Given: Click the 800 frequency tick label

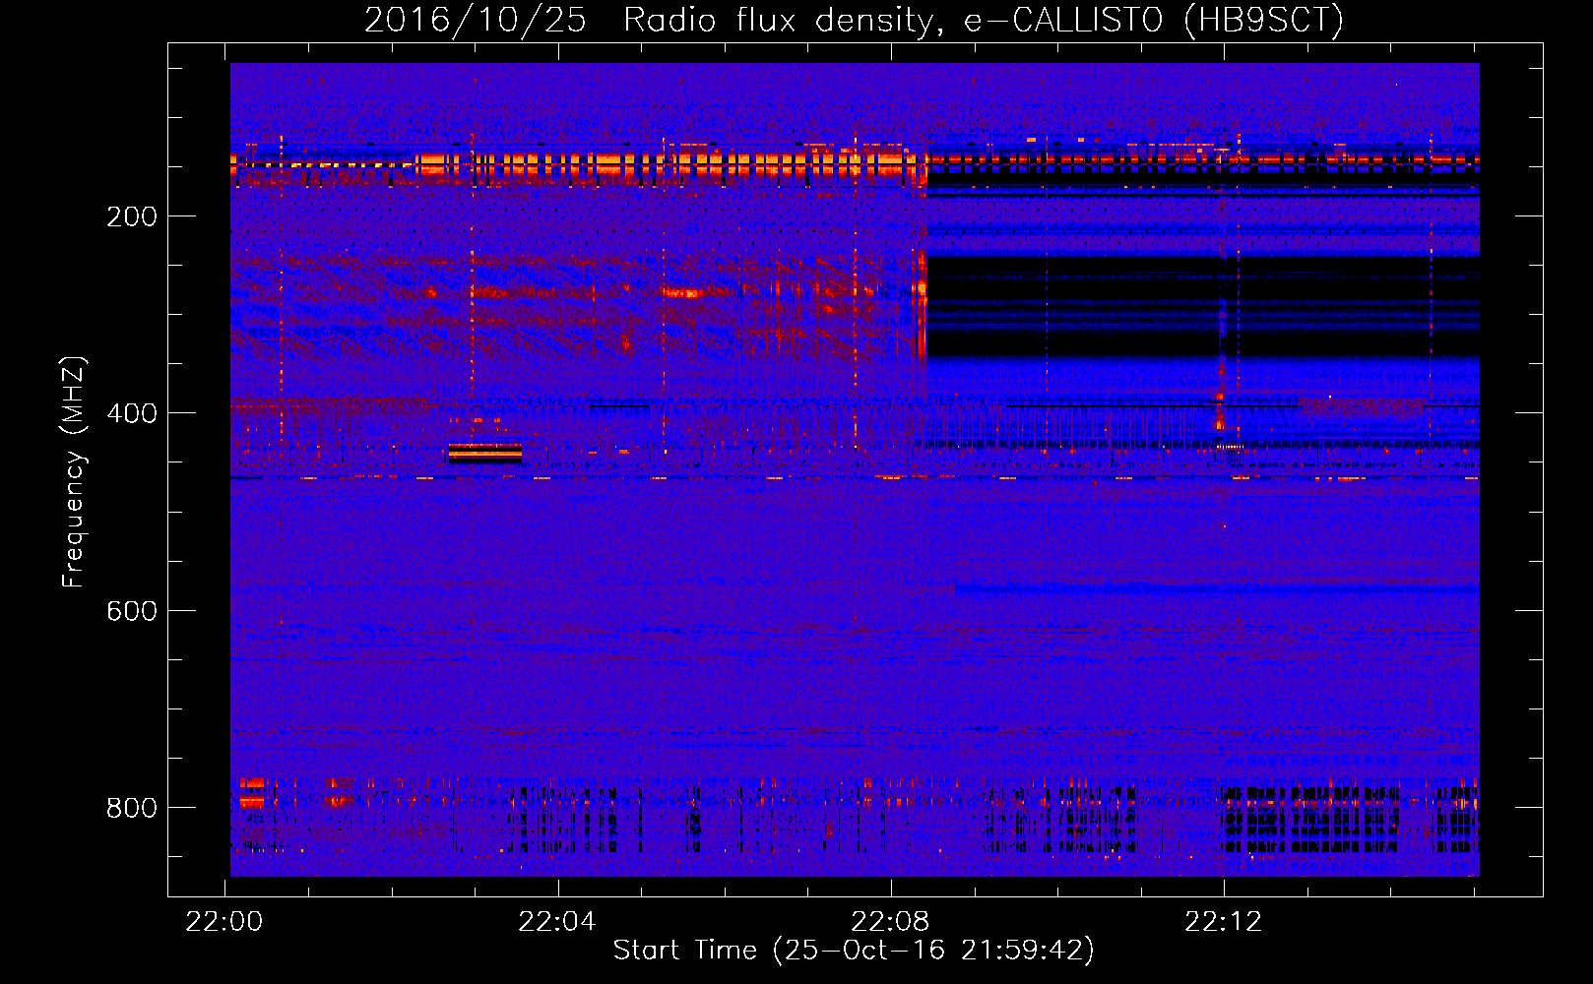Looking at the screenshot, I should tap(132, 808).
